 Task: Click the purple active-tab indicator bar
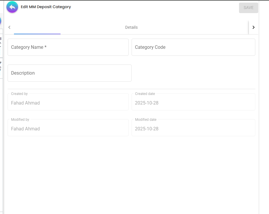37,33
